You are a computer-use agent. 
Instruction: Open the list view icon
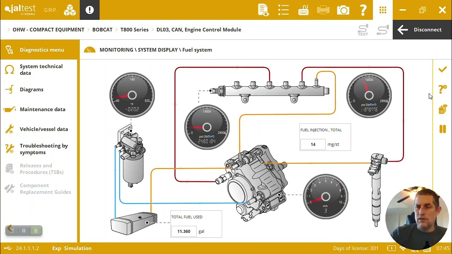283,10
